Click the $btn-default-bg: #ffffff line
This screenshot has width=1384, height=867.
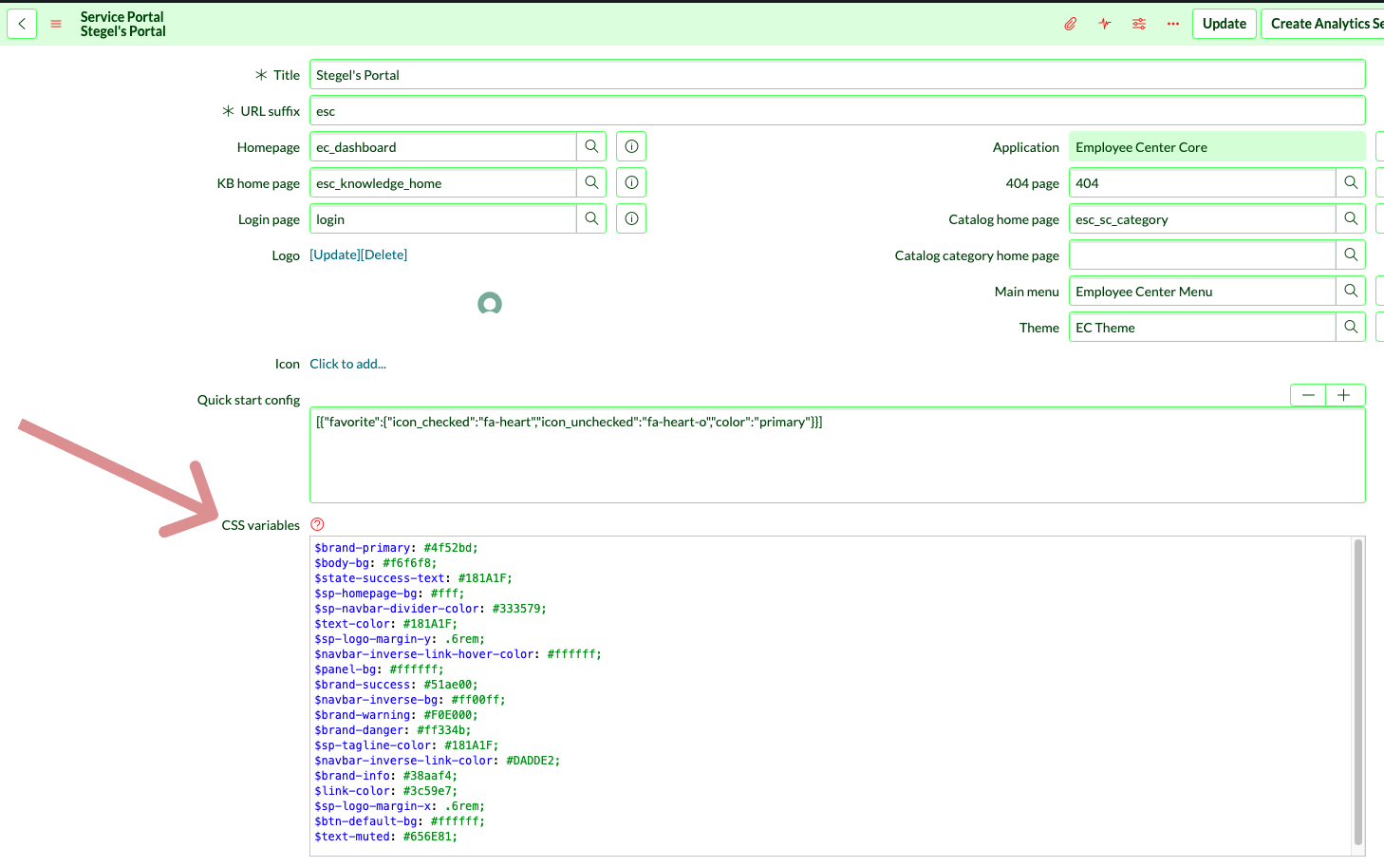pos(400,821)
